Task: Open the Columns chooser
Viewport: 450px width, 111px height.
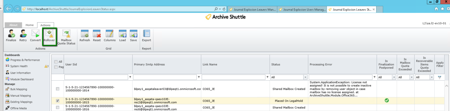Action: click(110, 36)
